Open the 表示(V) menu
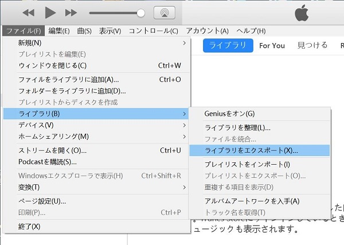This screenshot has height=245, width=344. (110, 31)
